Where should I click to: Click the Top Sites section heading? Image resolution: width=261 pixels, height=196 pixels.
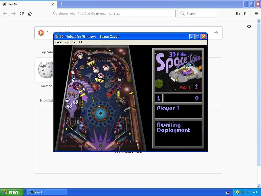click(47, 52)
